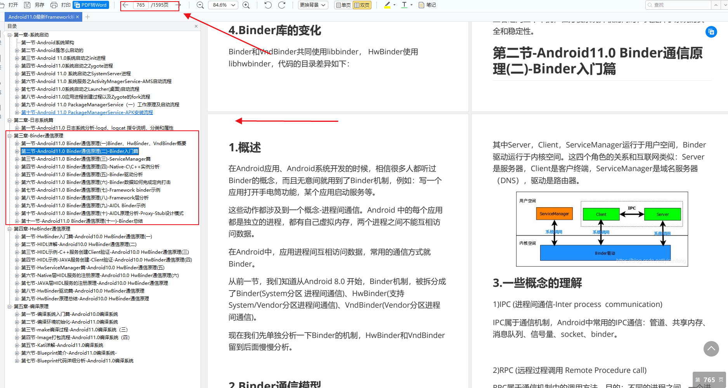Open 第一节-Android系统架构 outline entry
The height and width of the screenshot is (388, 728).
[48, 43]
